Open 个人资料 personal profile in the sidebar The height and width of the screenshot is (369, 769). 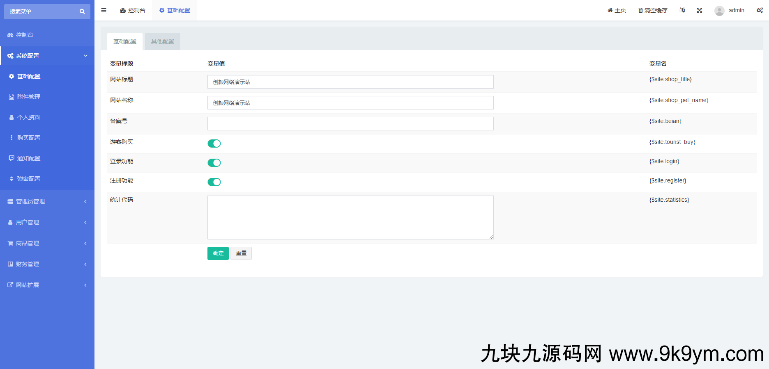coord(28,117)
